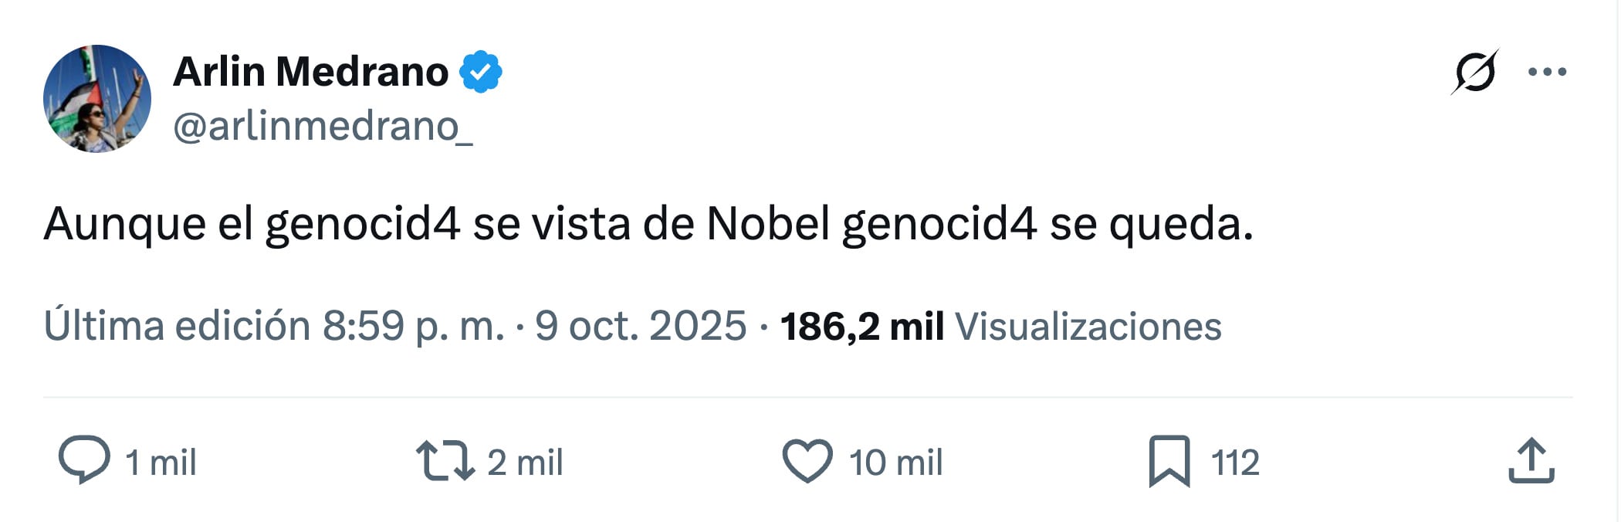This screenshot has height=522, width=1621.
Task: Open Grok actions icon on post
Action: pyautogui.click(x=1474, y=73)
